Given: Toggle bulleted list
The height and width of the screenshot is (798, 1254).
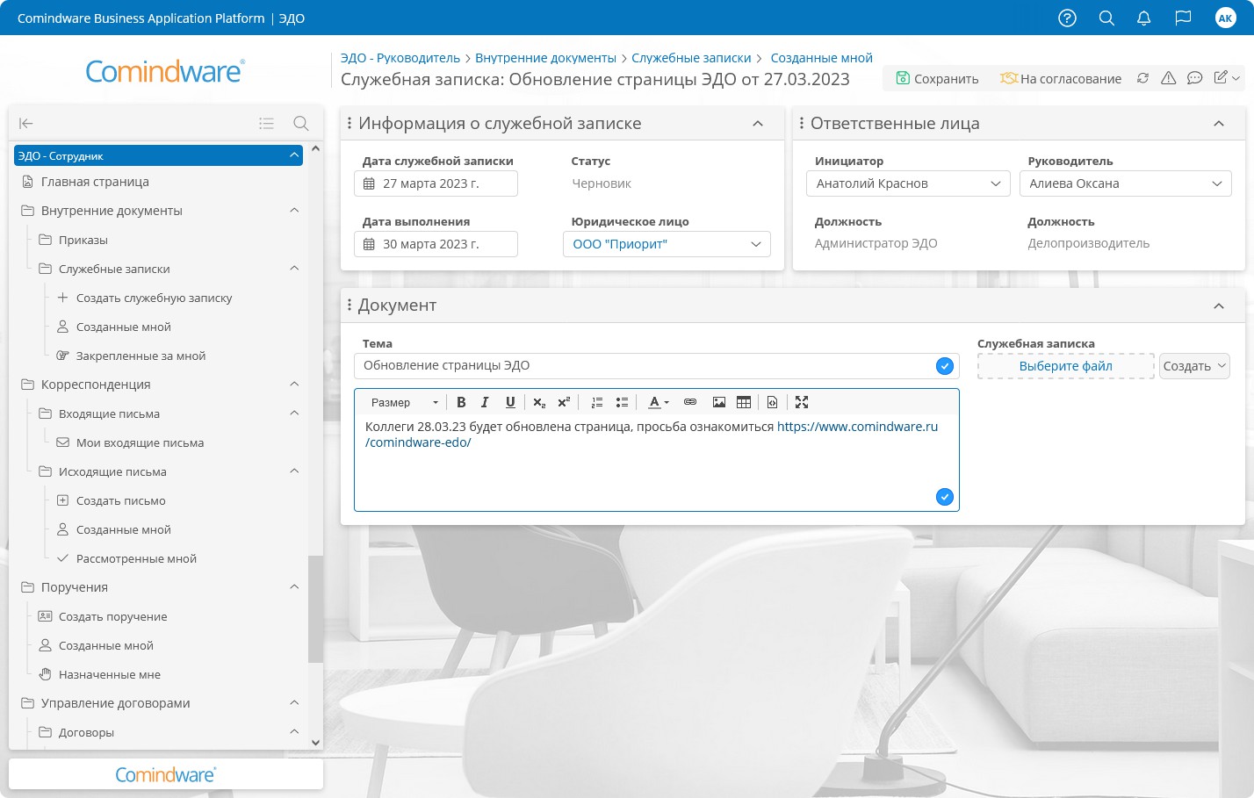Looking at the screenshot, I should coord(622,402).
